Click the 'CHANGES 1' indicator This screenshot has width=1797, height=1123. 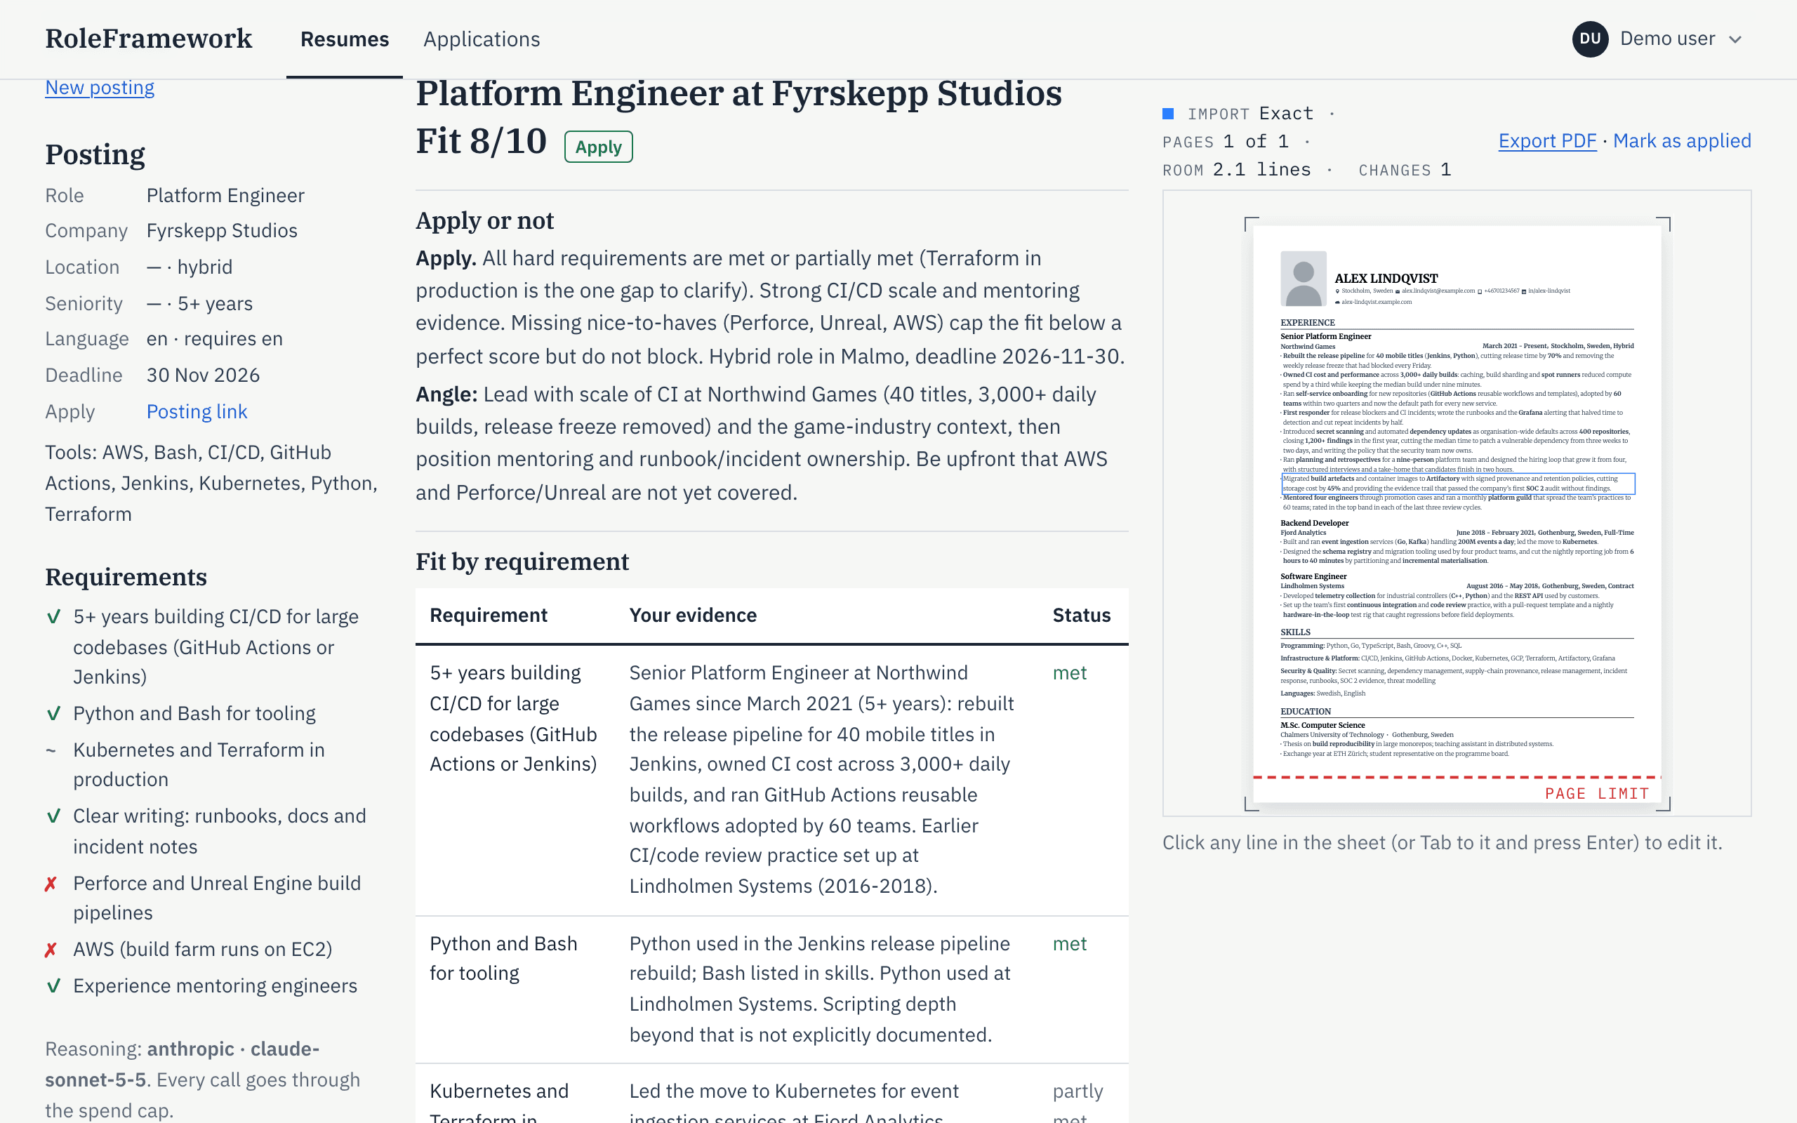tap(1404, 169)
